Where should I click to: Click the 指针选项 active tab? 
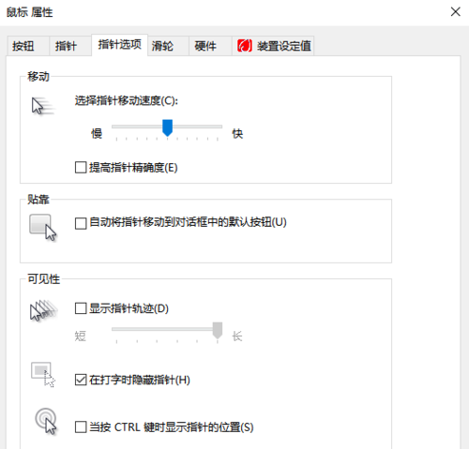[x=119, y=45]
